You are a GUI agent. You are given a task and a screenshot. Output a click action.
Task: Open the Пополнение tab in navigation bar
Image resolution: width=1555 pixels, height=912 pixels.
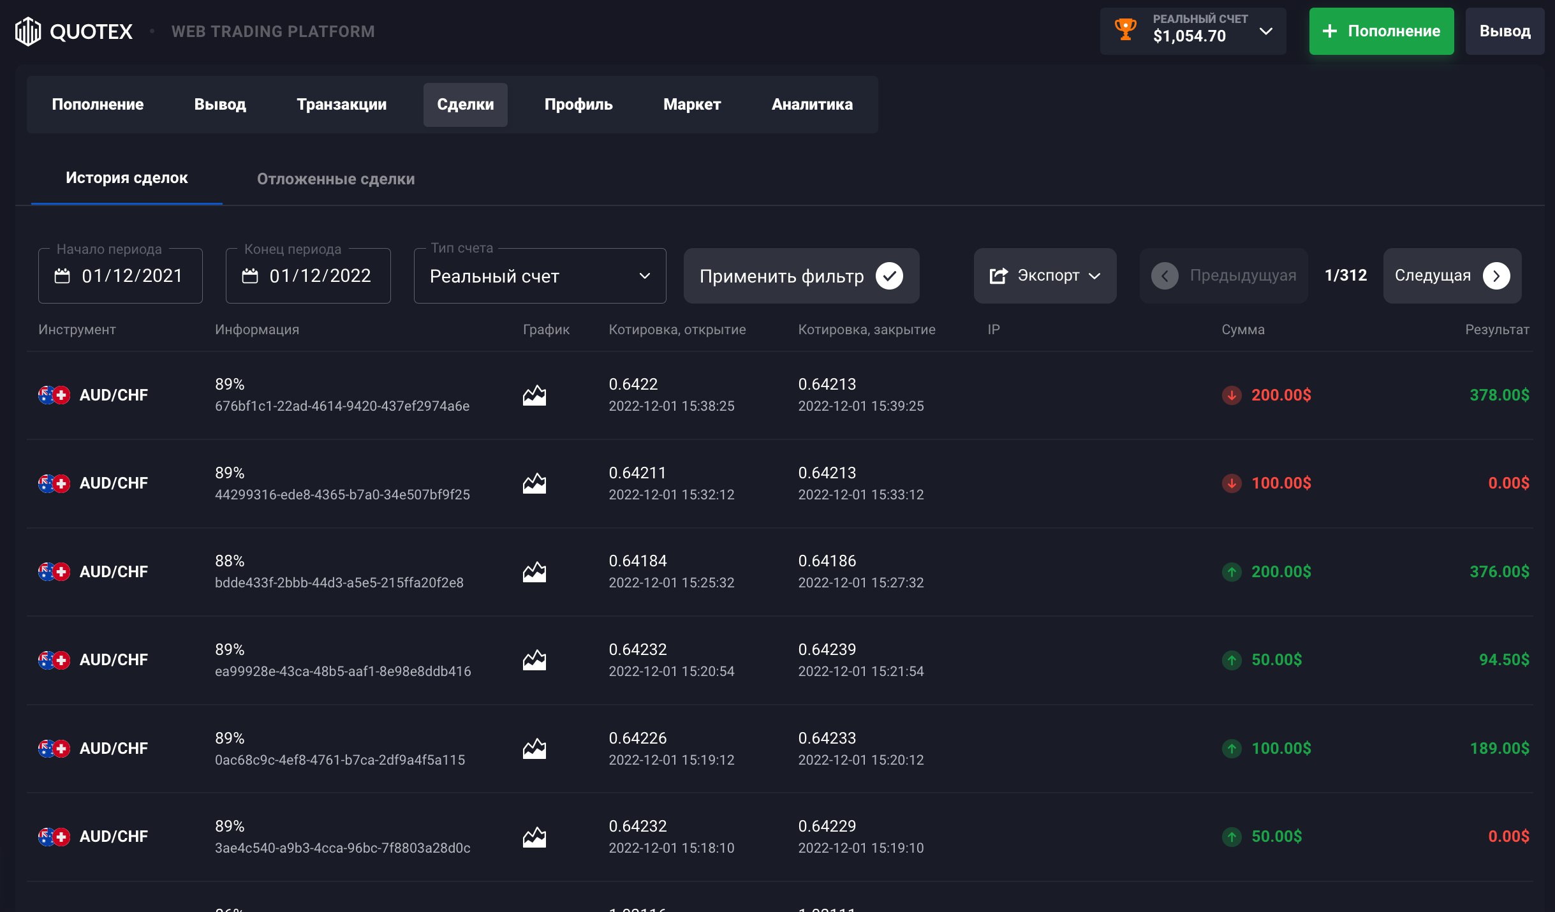98,105
